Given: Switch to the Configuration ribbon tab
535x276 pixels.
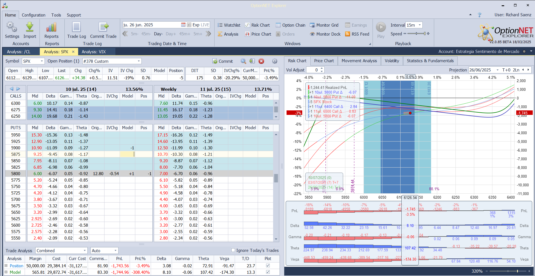Looking at the screenshot, I should pos(34,15).
